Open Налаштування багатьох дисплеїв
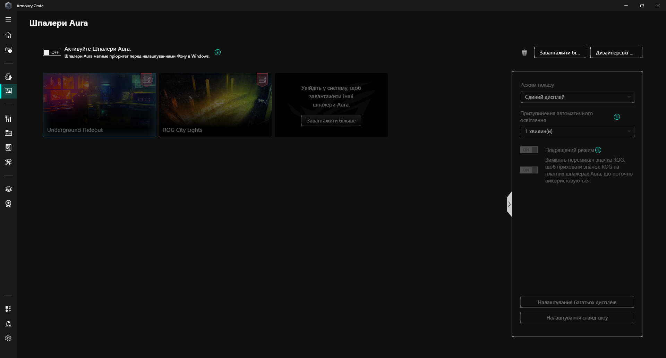 (577, 302)
